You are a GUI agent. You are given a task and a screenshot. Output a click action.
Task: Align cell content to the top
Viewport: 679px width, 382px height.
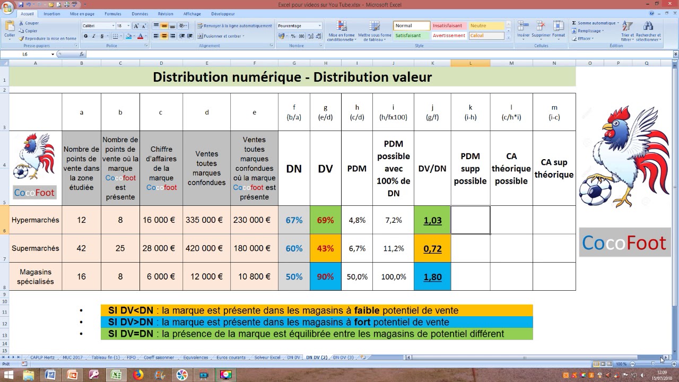(156, 25)
